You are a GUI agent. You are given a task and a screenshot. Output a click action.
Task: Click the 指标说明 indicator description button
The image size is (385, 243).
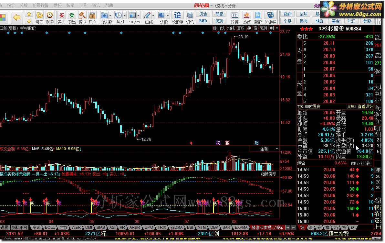point(269,174)
